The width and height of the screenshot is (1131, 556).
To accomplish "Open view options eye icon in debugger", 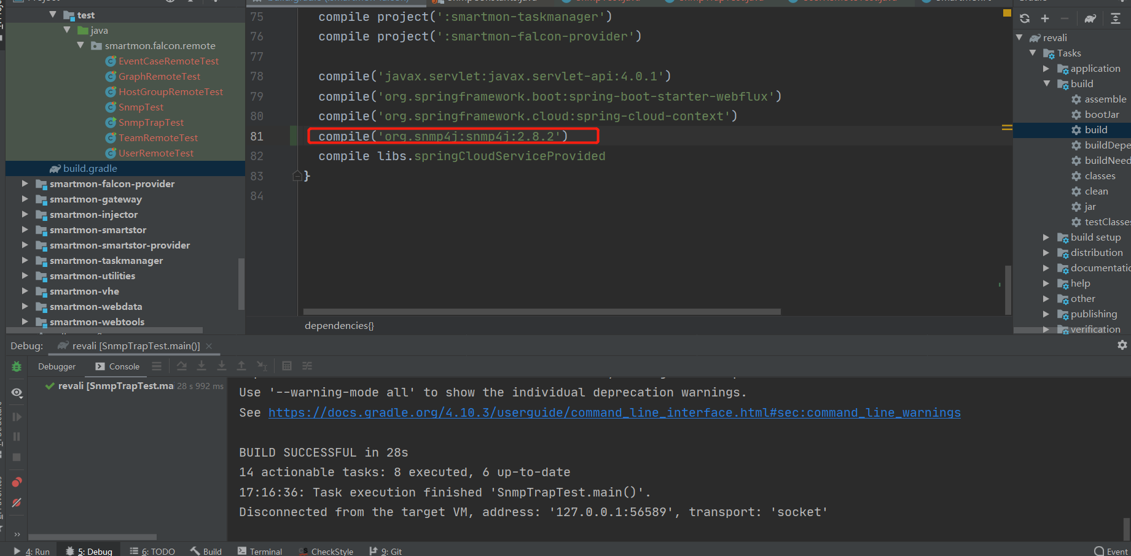I will coord(17,393).
